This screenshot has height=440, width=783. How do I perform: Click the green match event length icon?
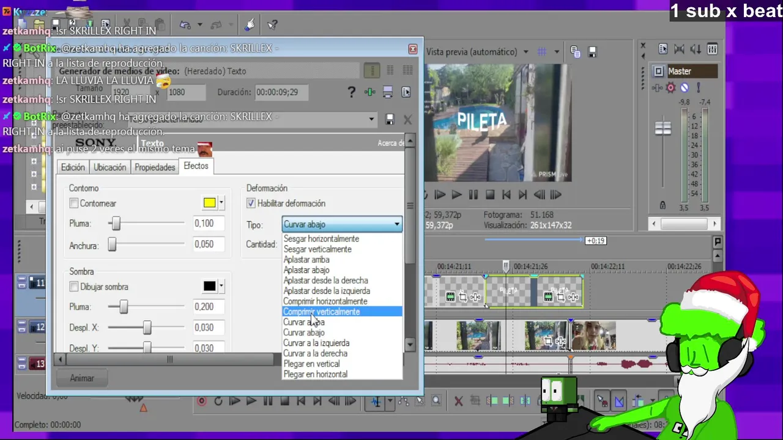(369, 92)
